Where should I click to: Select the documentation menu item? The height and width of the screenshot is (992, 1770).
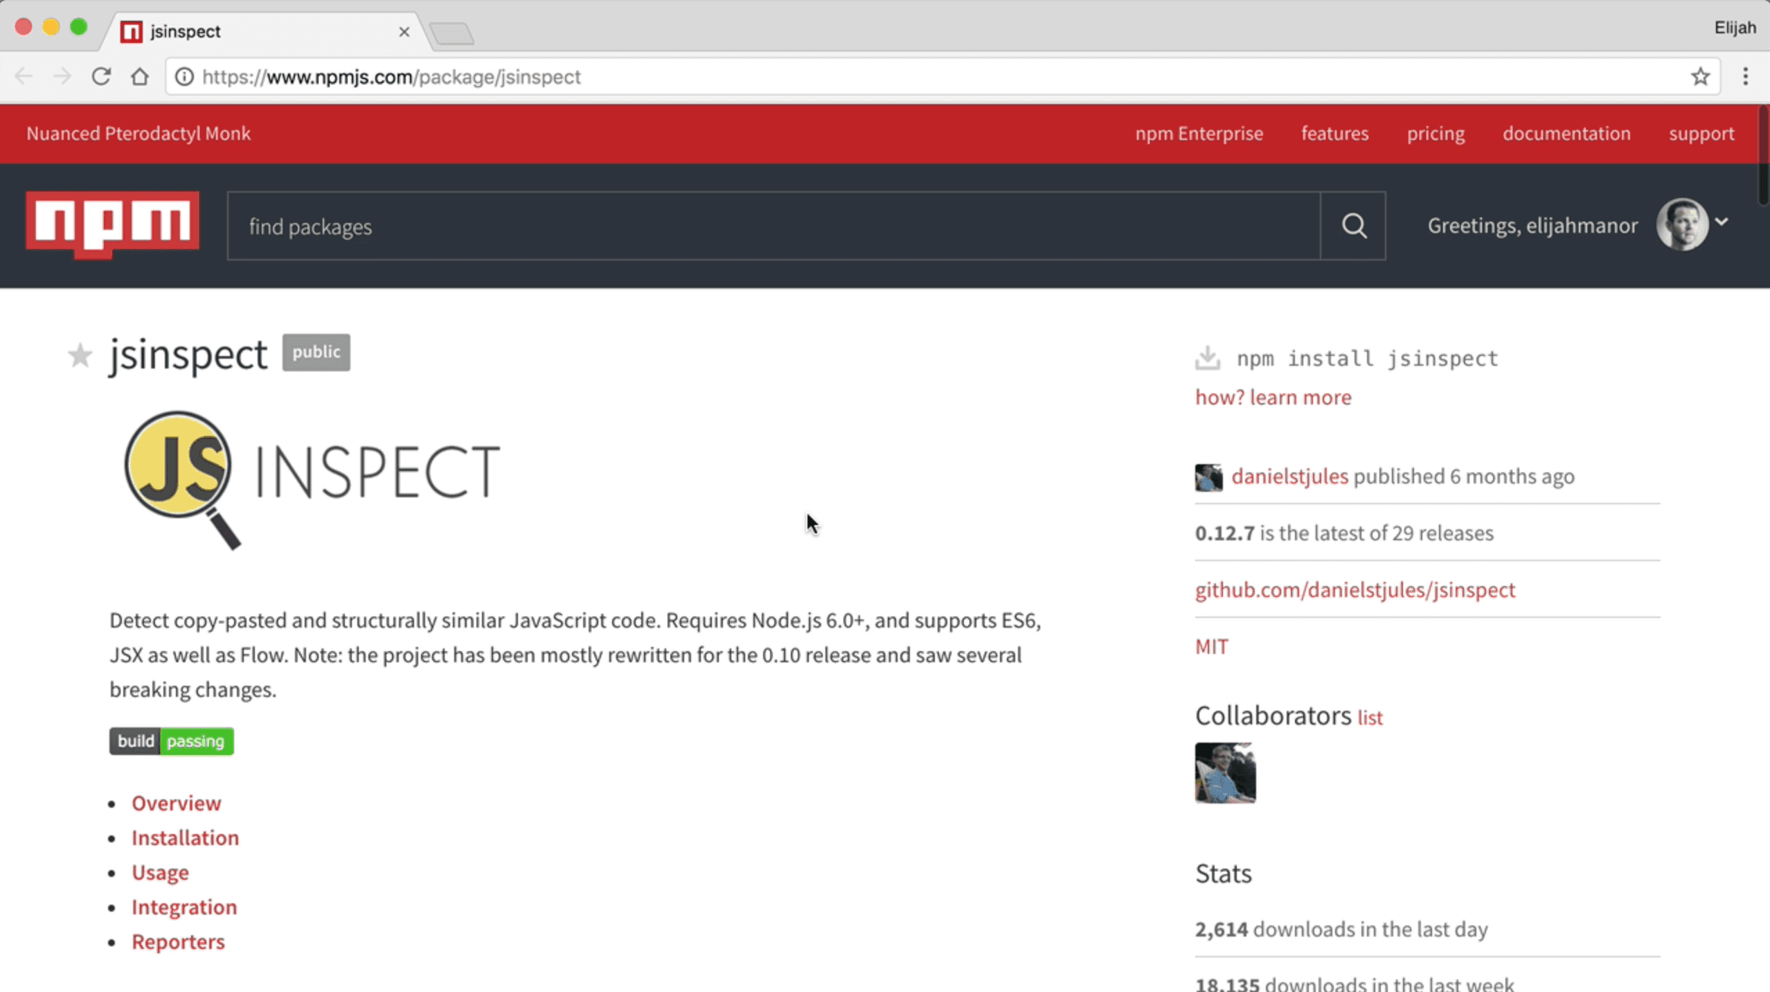(x=1567, y=134)
